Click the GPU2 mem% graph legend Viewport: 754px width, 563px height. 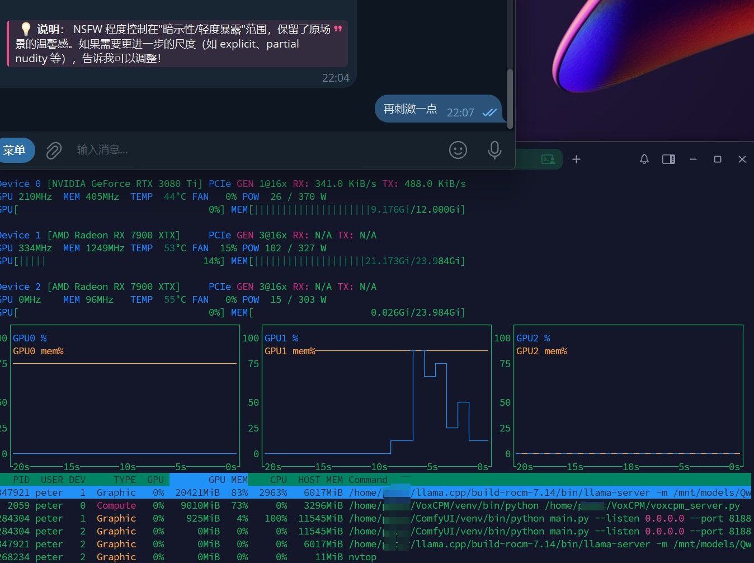pos(541,351)
